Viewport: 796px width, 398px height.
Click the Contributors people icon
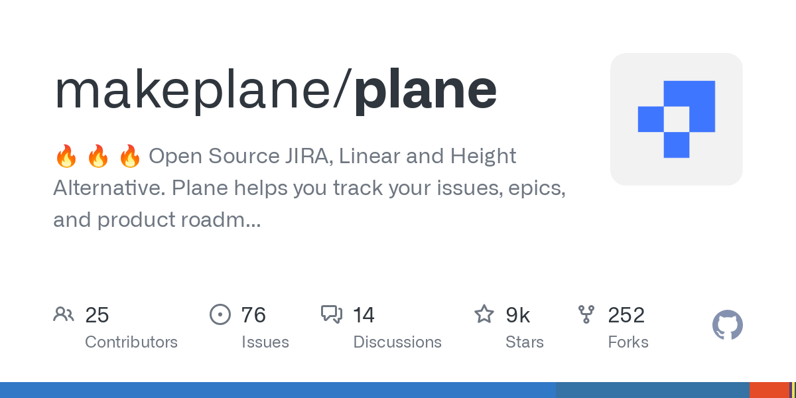point(64,314)
